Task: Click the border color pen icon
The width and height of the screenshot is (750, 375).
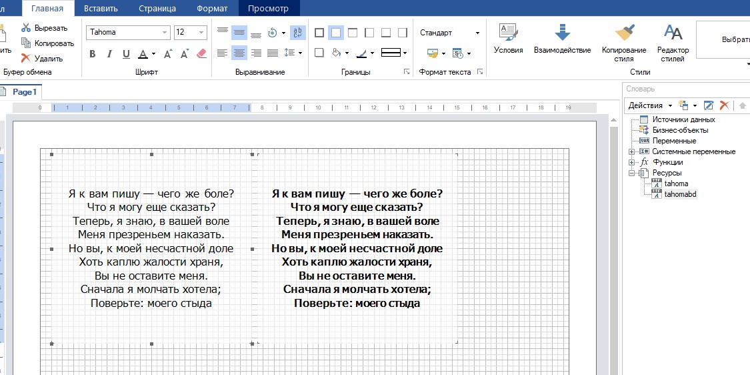Action: (361, 53)
